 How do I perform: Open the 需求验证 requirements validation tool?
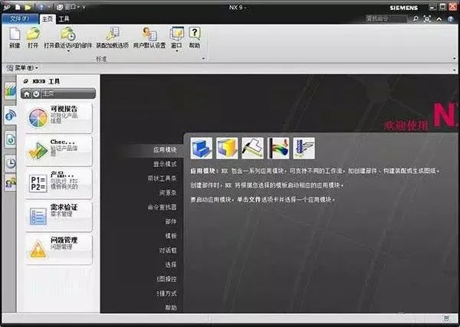pos(58,216)
